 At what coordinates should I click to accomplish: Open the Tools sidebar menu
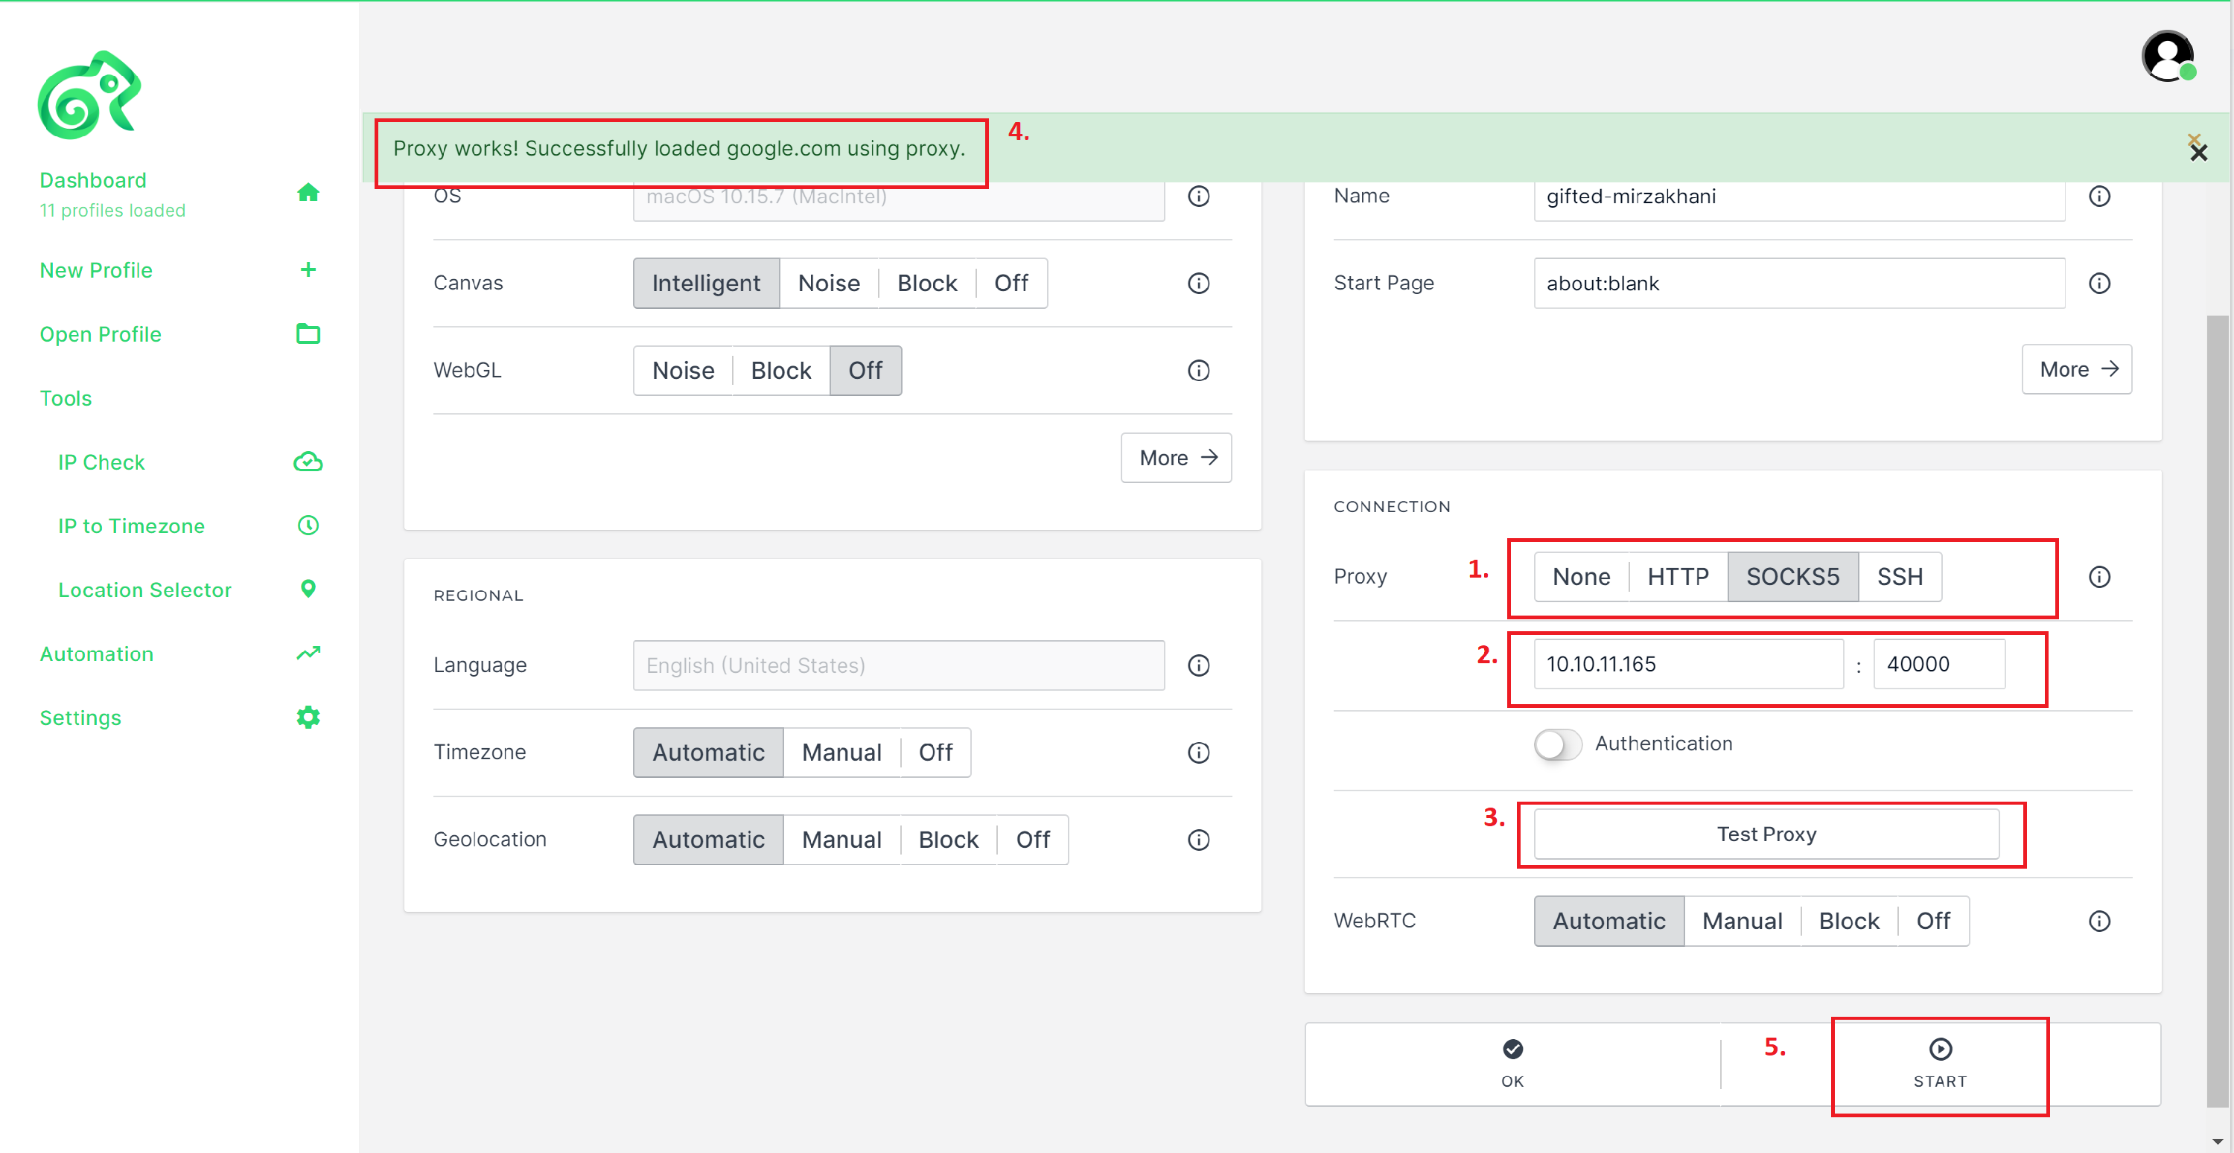(x=66, y=398)
